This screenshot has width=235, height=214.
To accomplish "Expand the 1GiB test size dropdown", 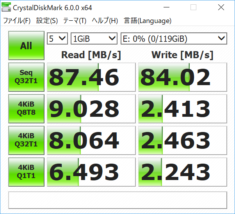I will 94,38.
